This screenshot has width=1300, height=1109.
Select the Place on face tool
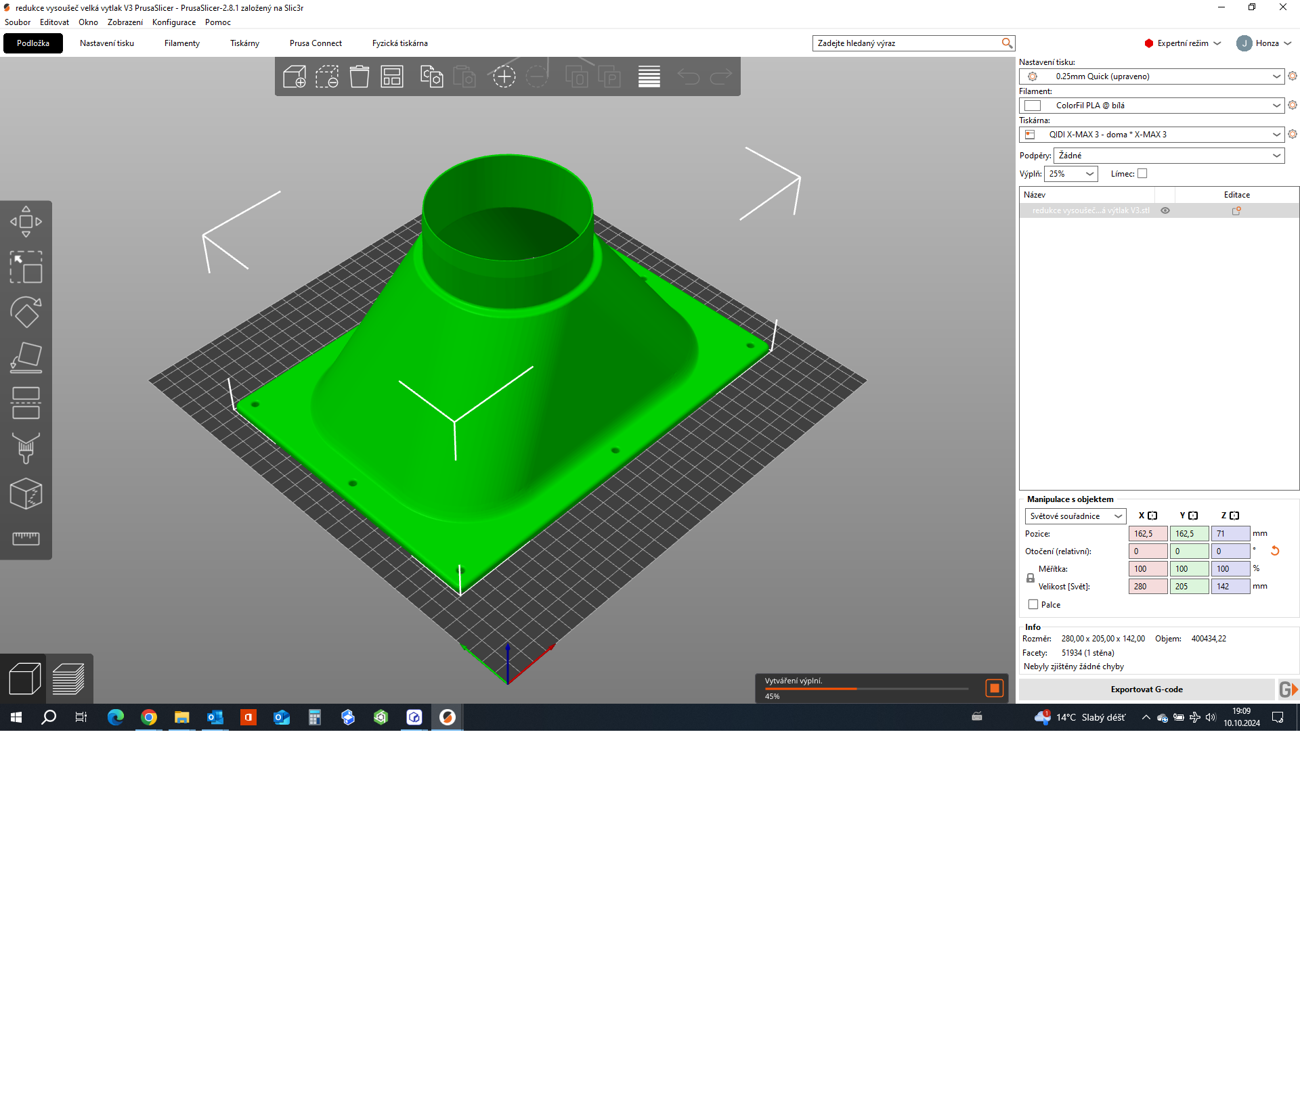coord(26,358)
